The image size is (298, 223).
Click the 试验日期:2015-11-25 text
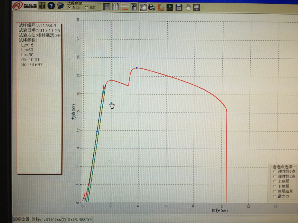39,31
